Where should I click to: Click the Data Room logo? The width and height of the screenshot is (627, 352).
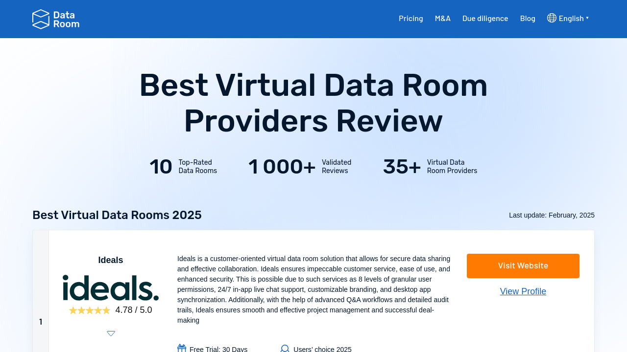[x=56, y=19]
